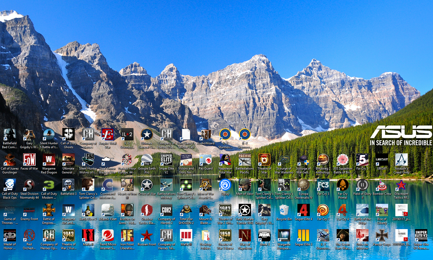
Task: Open 303 Squadron Battle of Britain
Action: coord(343,160)
